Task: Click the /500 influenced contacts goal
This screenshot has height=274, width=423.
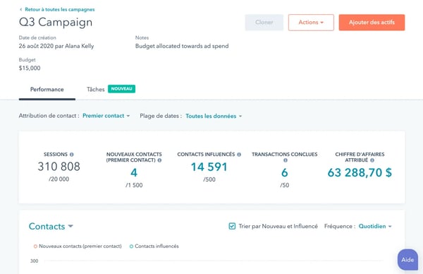Action: click(x=209, y=179)
